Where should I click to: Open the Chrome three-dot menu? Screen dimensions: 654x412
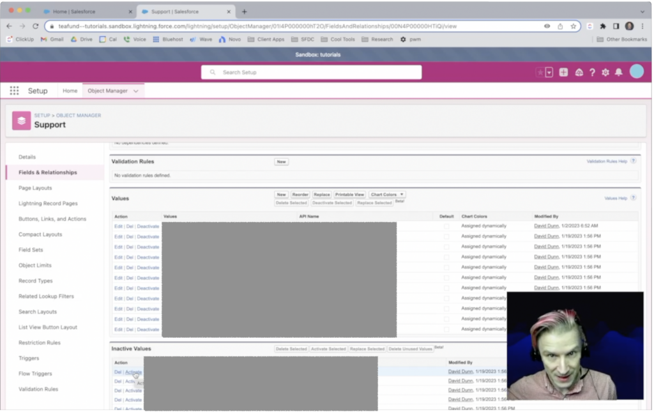point(643,26)
